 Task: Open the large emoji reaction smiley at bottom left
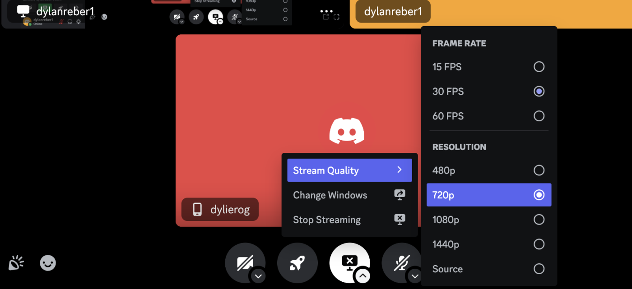point(48,263)
